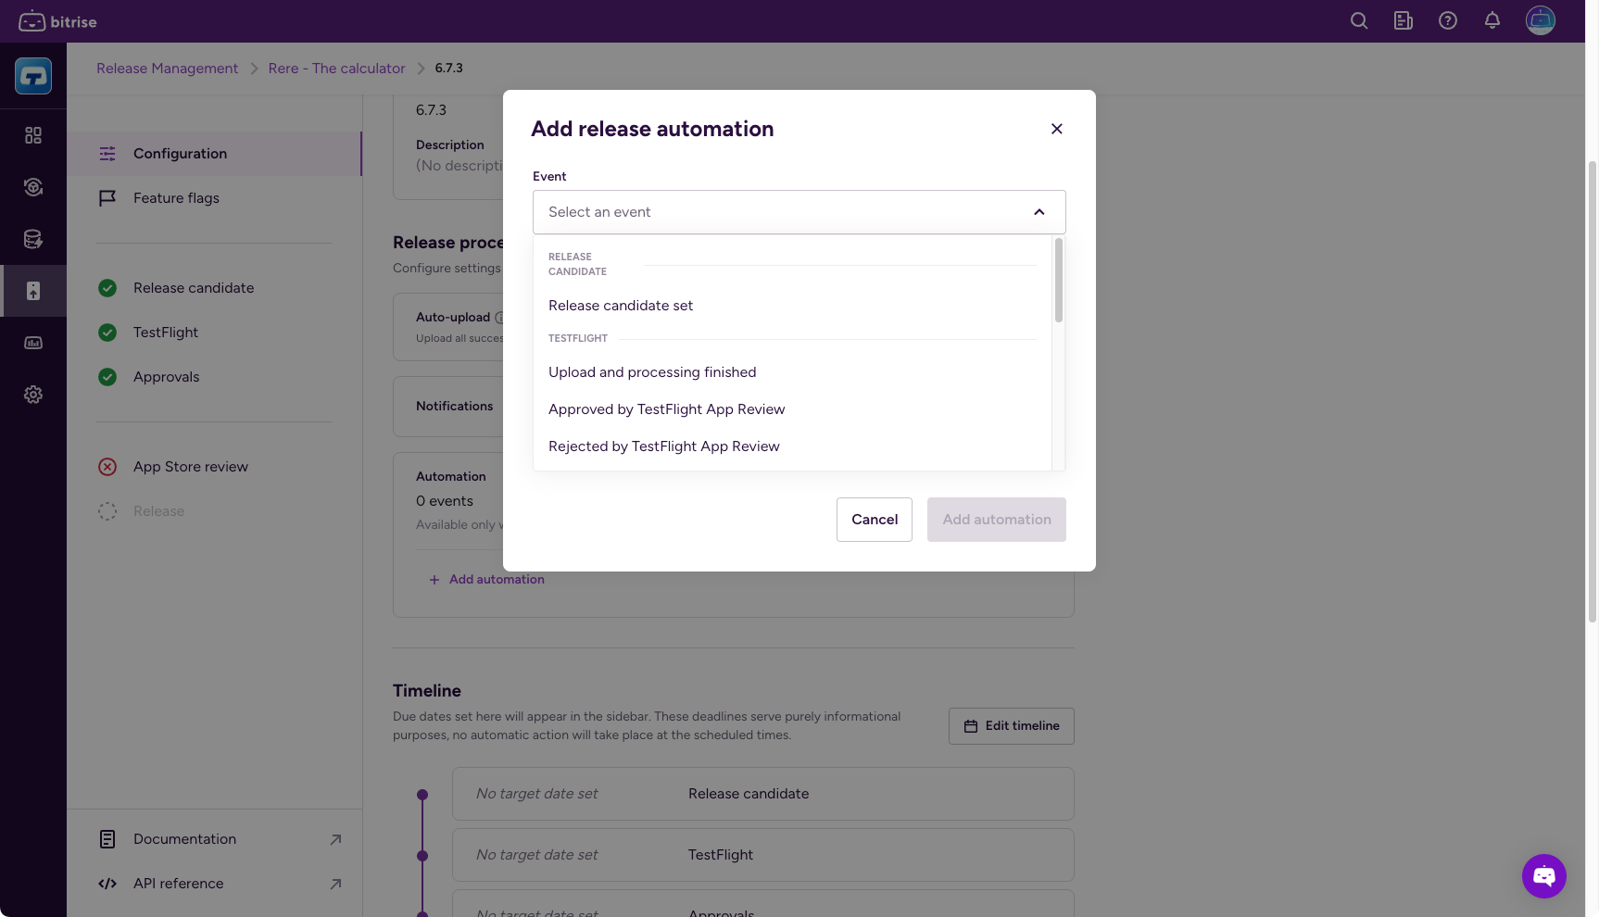Open the dashboard grid icon in sidebar
This screenshot has width=1599, height=917.
click(x=33, y=135)
